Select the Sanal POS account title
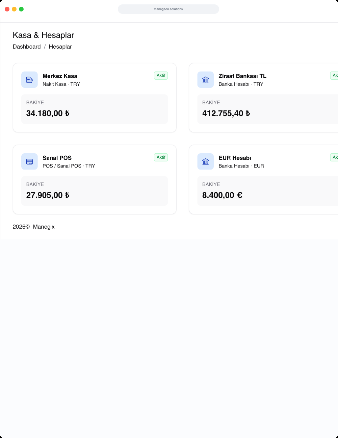The width and height of the screenshot is (338, 438). tap(57, 158)
